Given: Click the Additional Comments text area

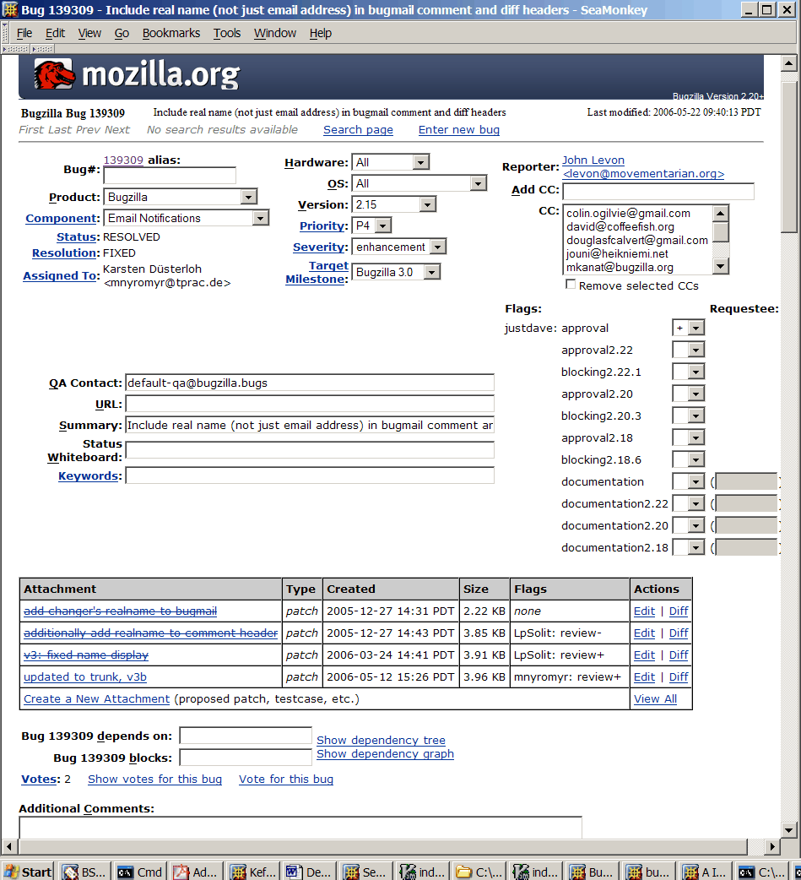Looking at the screenshot, I should (300, 828).
